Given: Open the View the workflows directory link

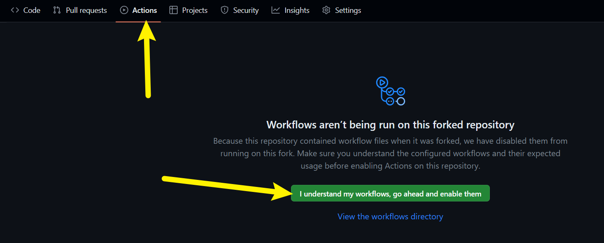Looking at the screenshot, I should point(390,216).
